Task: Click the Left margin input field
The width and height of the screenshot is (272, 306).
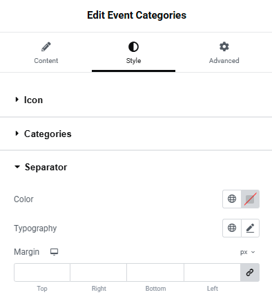Action: (212, 272)
